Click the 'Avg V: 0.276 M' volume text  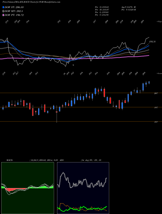pos(128,7)
